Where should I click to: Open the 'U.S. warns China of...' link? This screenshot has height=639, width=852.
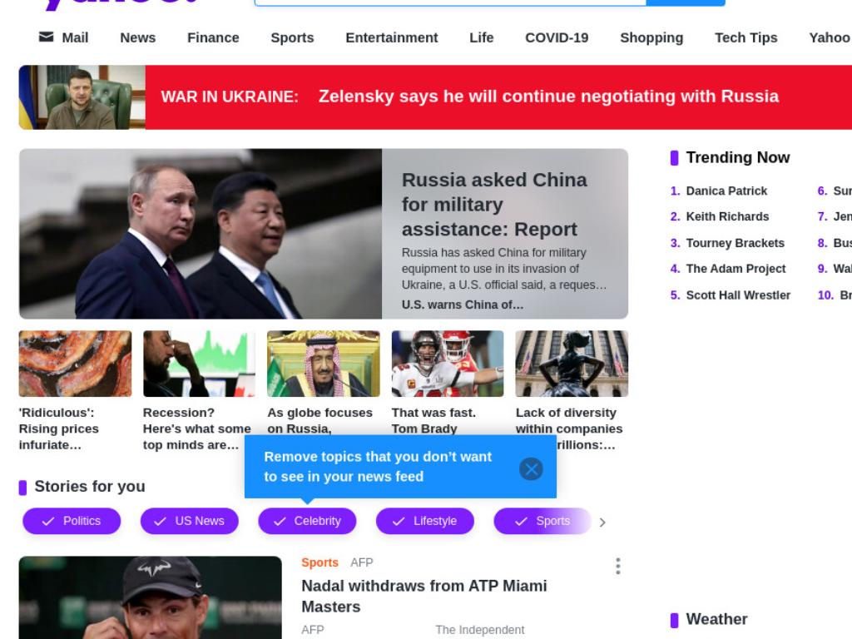[463, 305]
